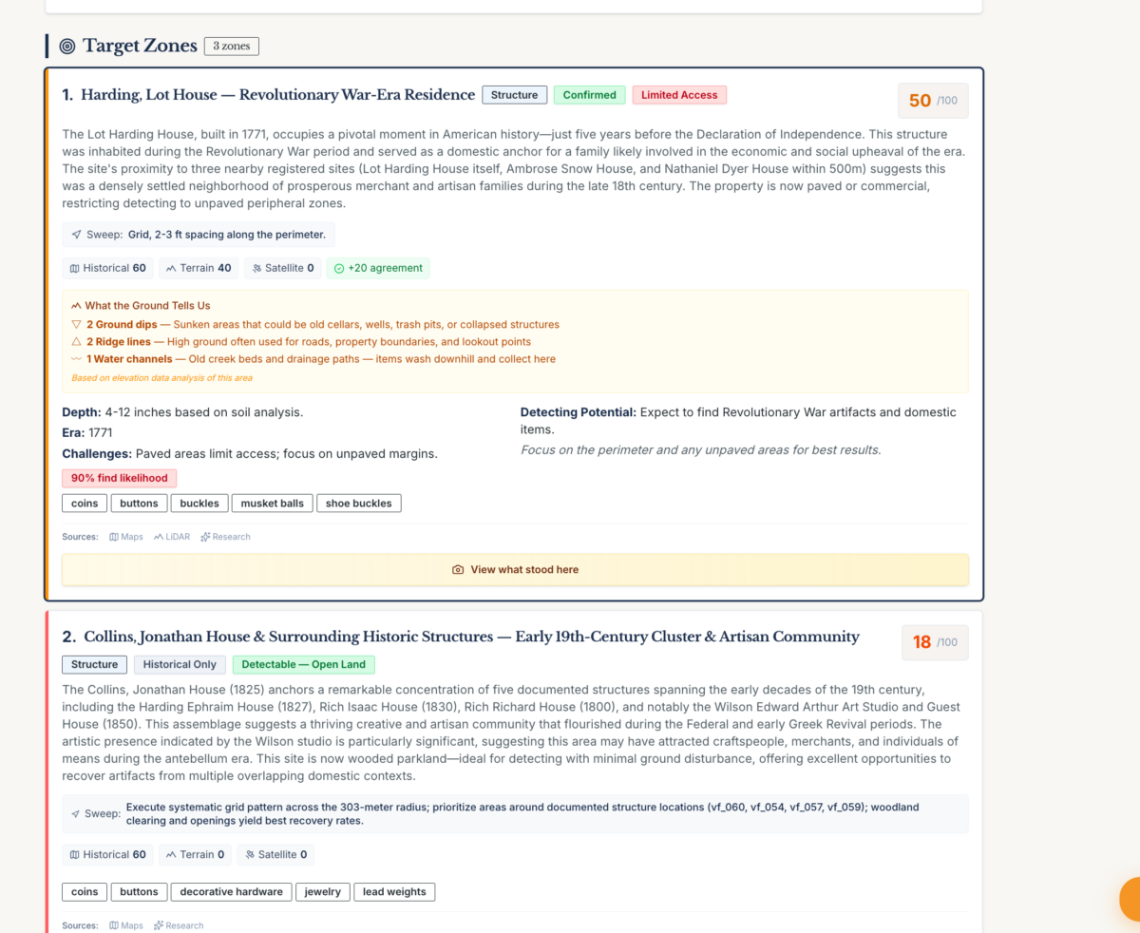This screenshot has height=933, width=1140.
Task: Click the orange floating button at the right edge
Action: [1130, 900]
